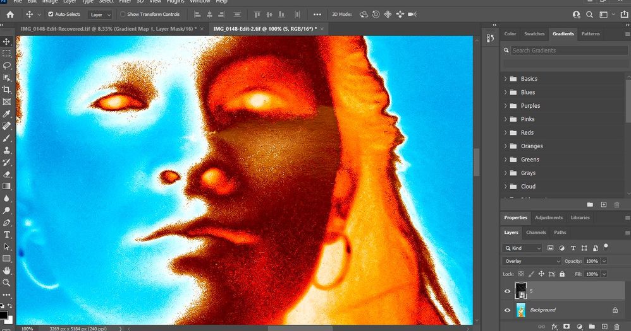This screenshot has width=631, height=331.
Task: Toggle the Auto-Select checkbox
Action: tap(51, 14)
